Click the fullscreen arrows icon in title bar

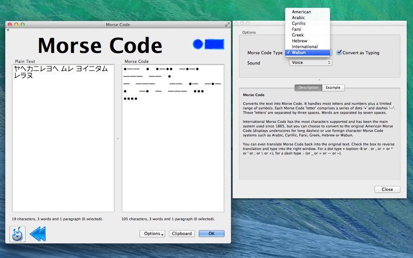click(227, 24)
